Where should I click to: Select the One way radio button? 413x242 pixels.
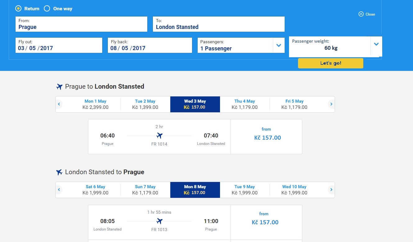click(47, 8)
